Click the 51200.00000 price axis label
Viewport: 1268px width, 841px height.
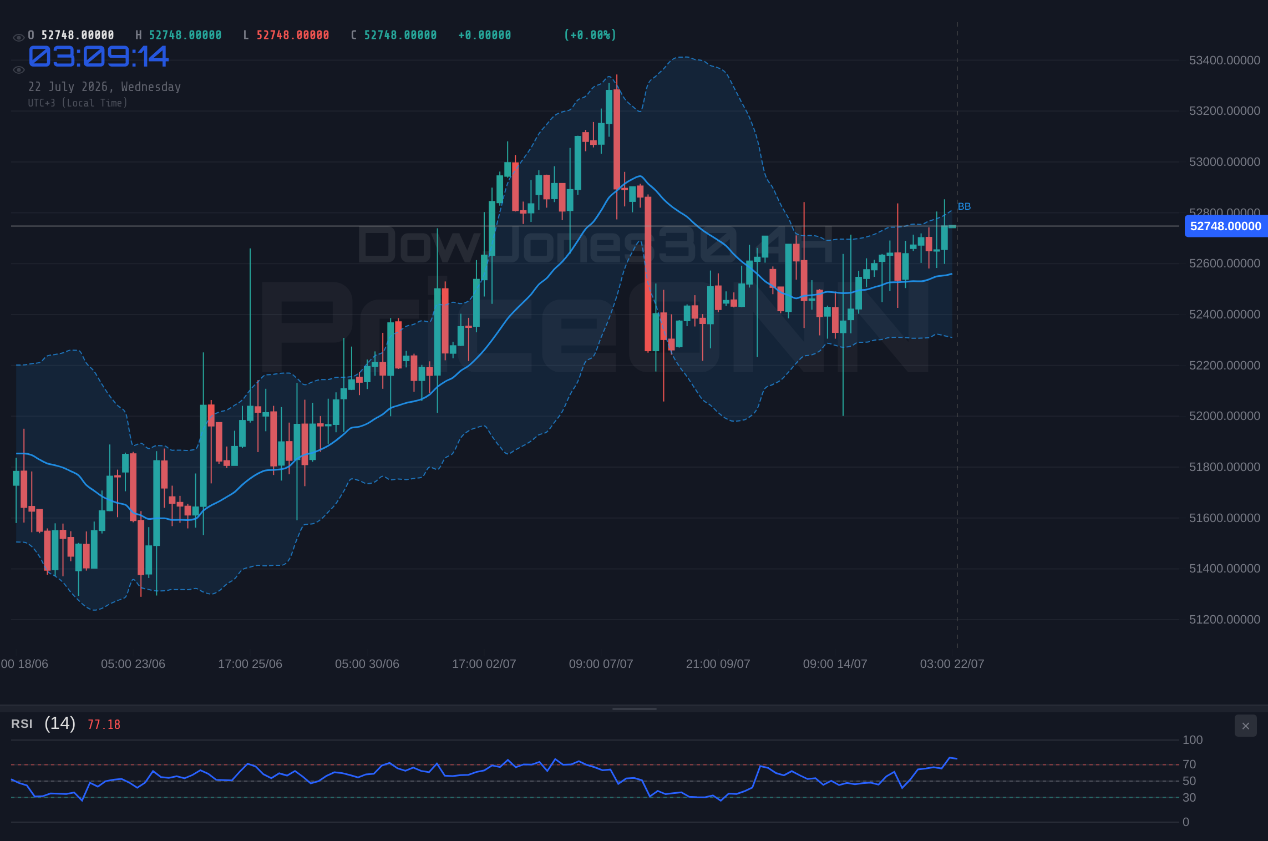click(1225, 620)
